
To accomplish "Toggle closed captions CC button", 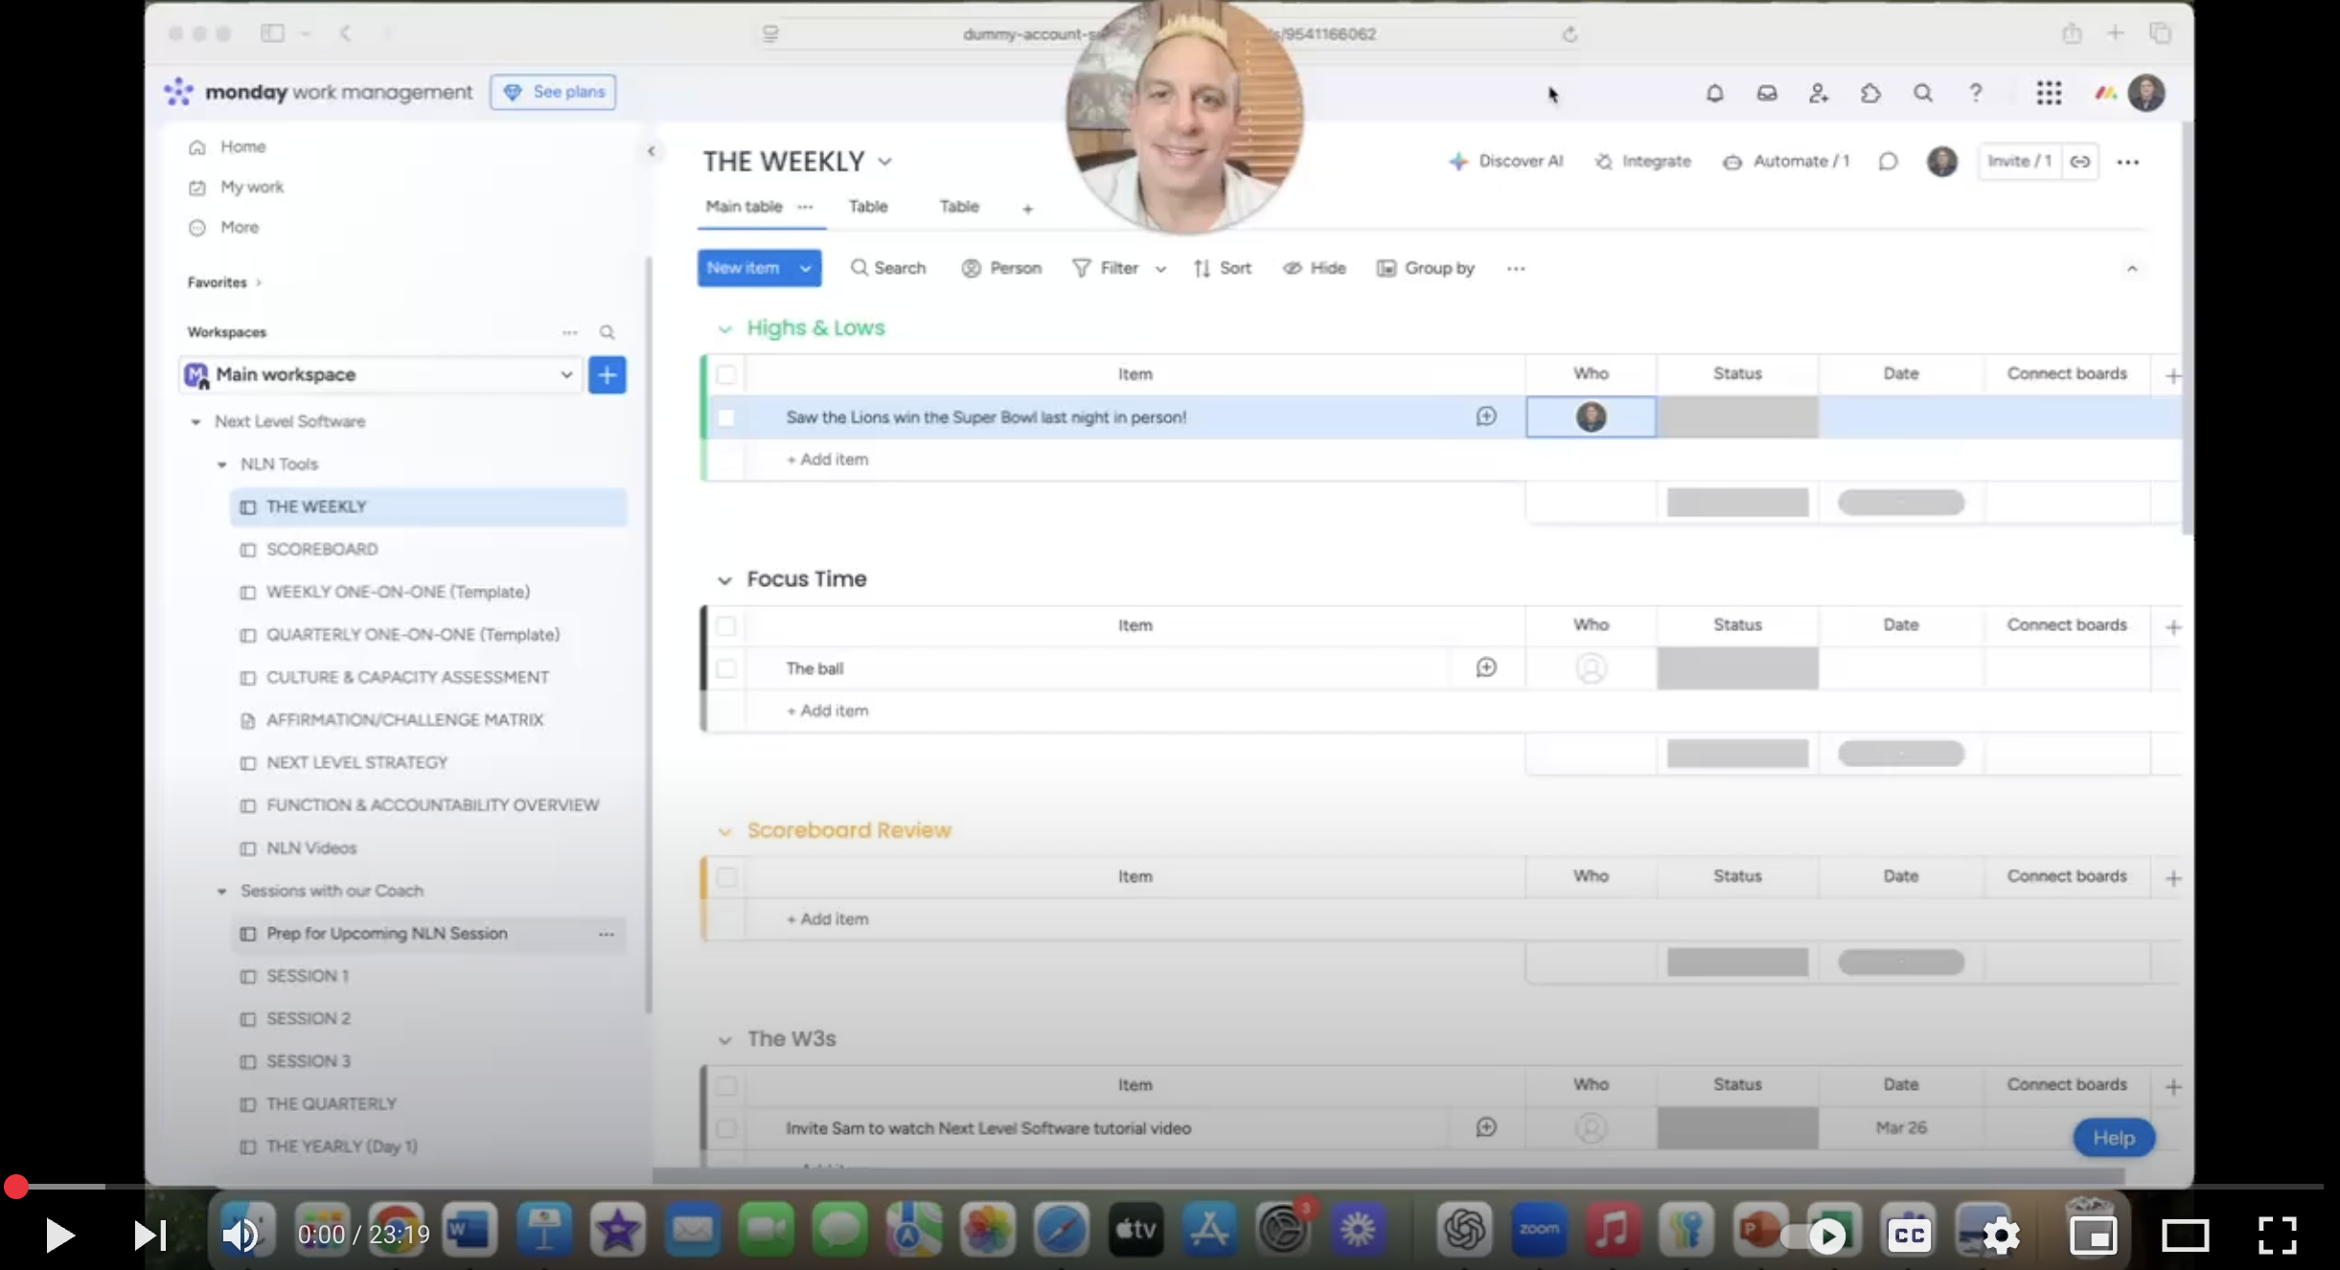I will coord(1908,1236).
